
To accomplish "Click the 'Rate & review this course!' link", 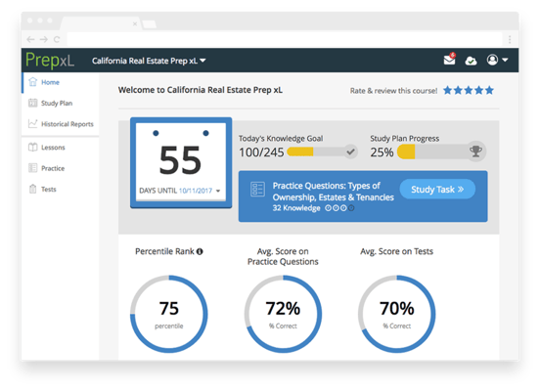I will point(393,91).
